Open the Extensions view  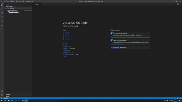2,21
